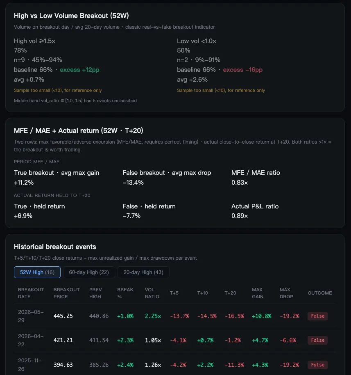Click the -14.5% T+10 return
This screenshot has width=351, height=375.
[x=207, y=316]
